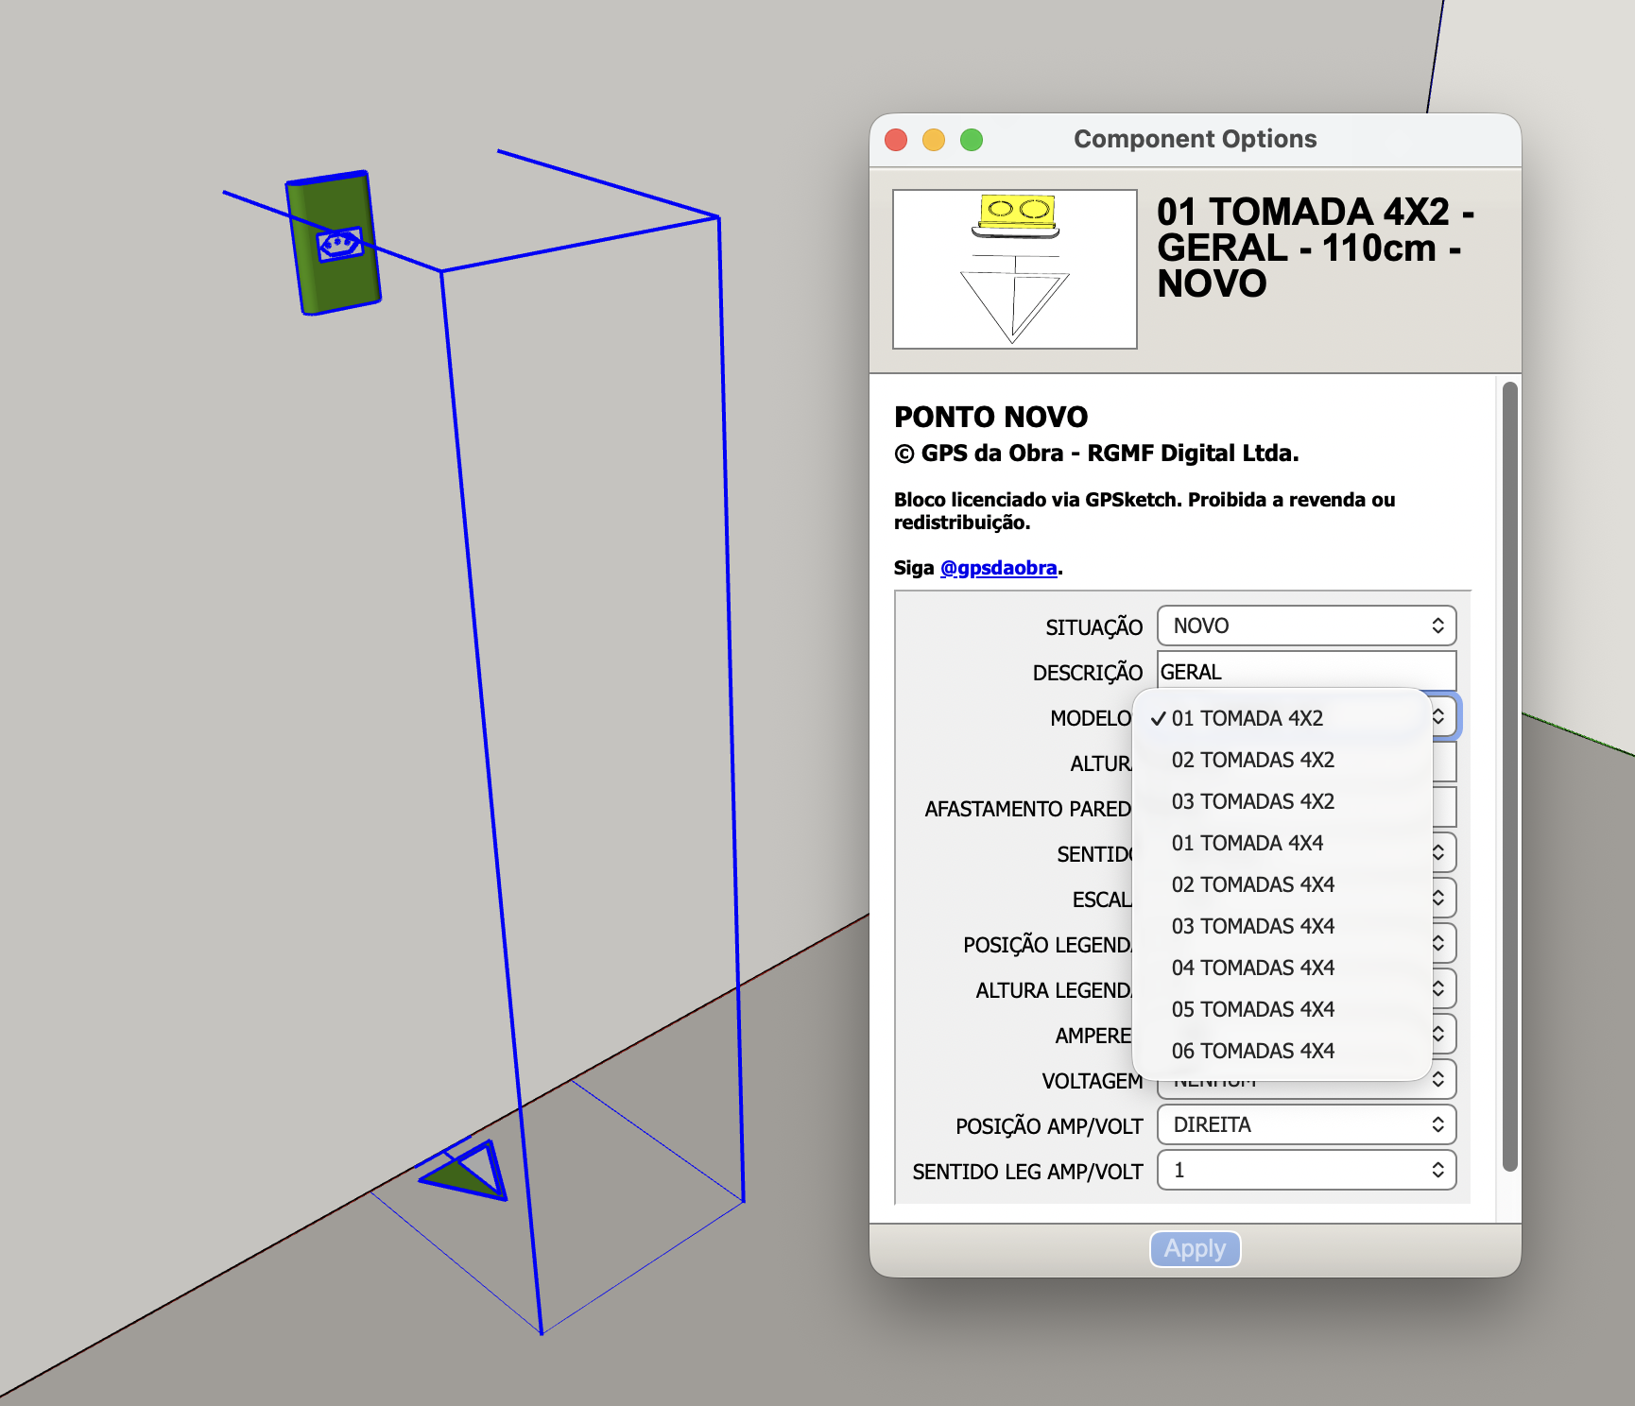Choose 06 TOMADAS 4X4 entry
This screenshot has width=1635, height=1406.
(1282, 1051)
